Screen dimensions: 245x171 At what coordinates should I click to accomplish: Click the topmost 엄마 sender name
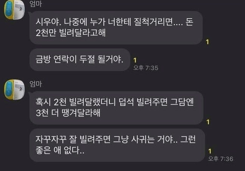click(x=36, y=4)
